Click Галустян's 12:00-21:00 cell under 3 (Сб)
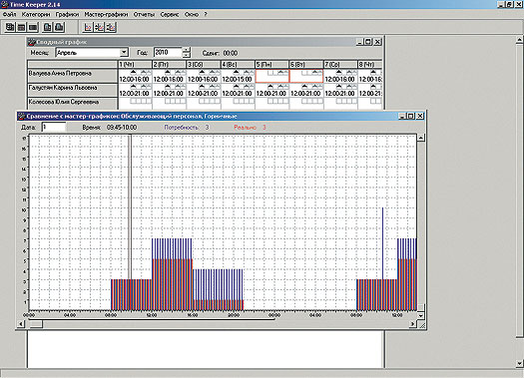The image size is (524, 378). [x=204, y=90]
